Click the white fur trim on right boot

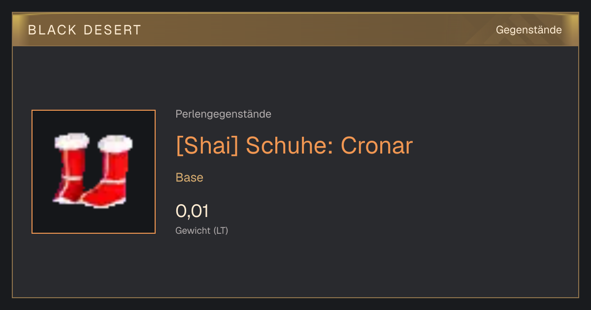click(115, 143)
